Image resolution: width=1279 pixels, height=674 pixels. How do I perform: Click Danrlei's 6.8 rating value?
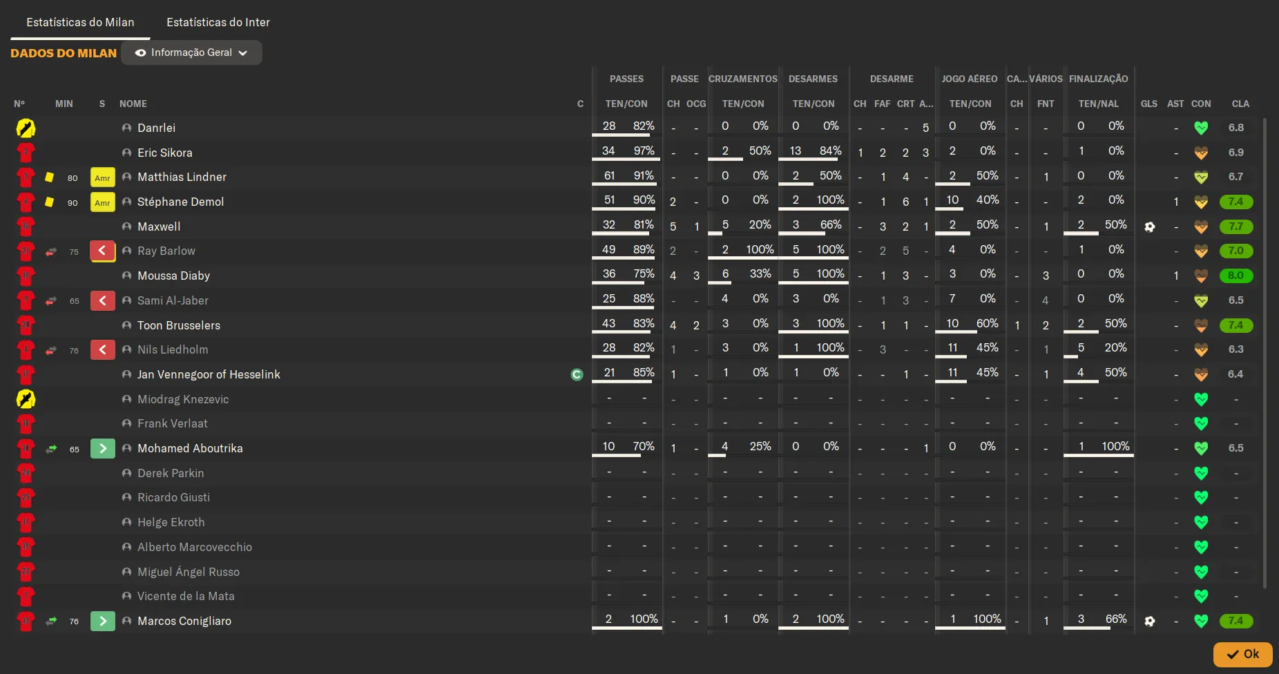point(1236,128)
